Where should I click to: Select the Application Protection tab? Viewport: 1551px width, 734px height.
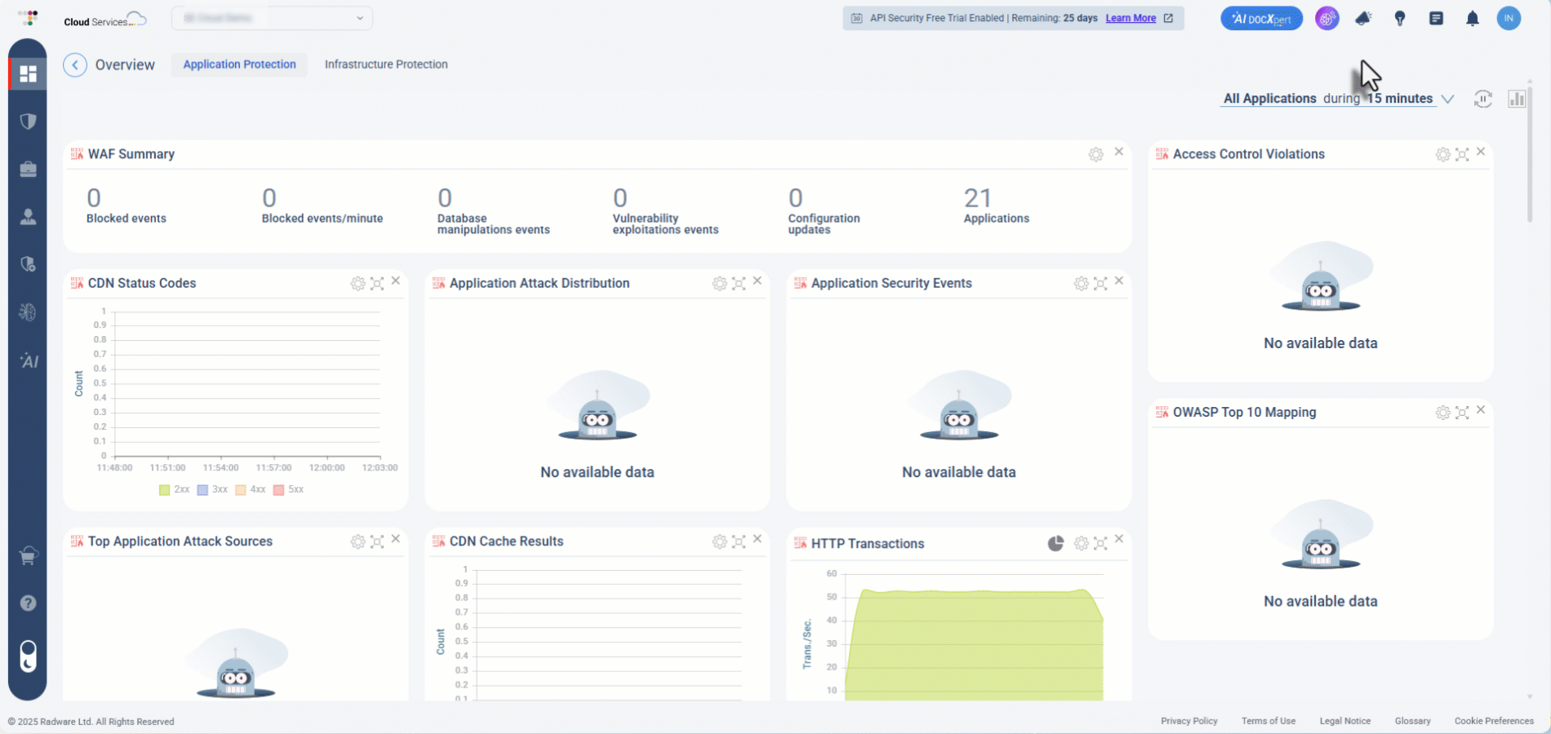click(239, 64)
